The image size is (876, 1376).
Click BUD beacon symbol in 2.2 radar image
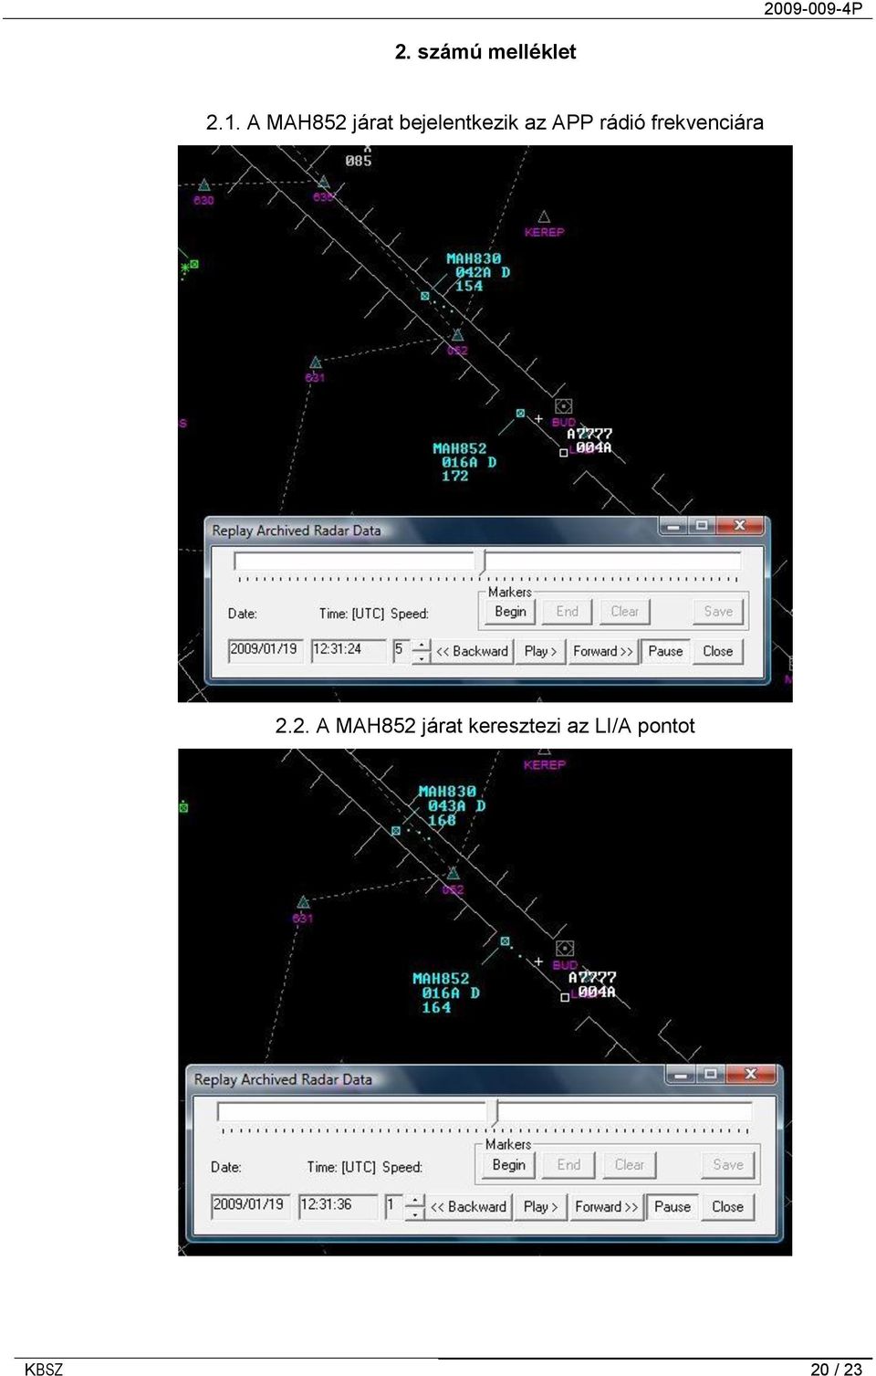pyautogui.click(x=565, y=949)
